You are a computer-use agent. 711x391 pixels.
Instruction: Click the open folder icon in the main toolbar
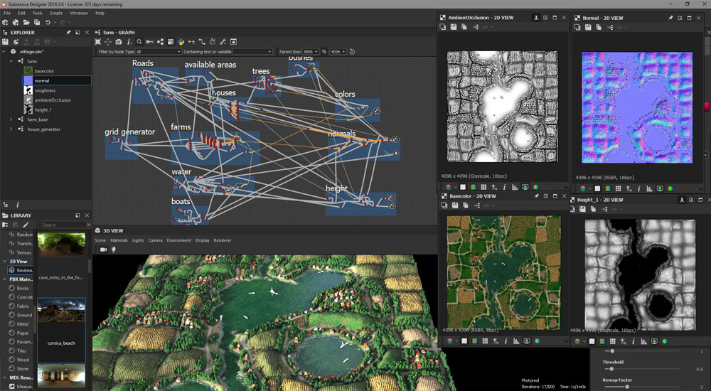pyautogui.click(x=26, y=22)
